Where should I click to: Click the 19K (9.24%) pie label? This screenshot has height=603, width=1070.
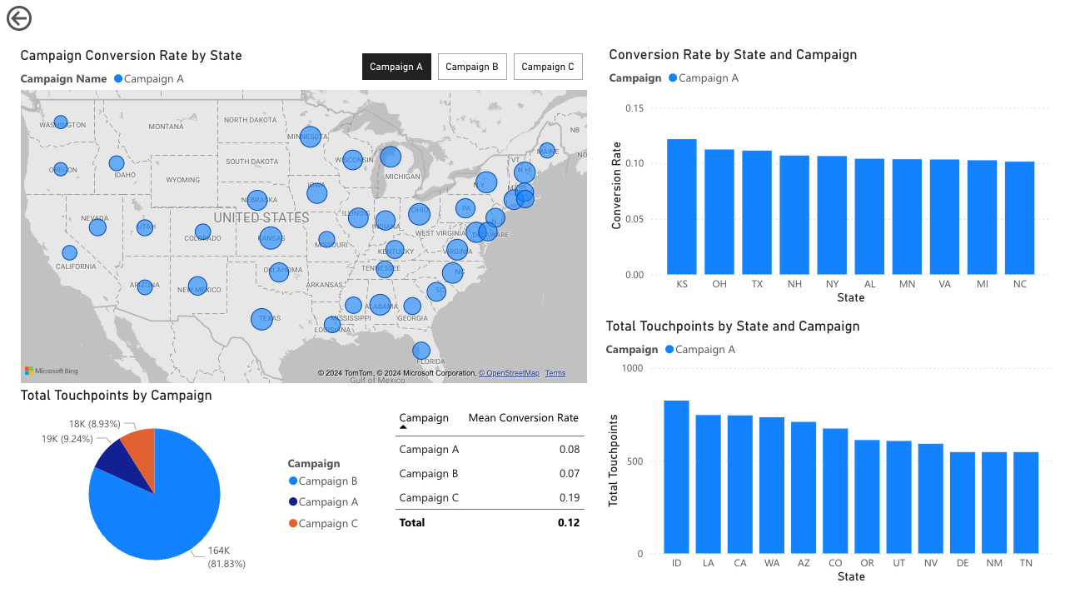[x=67, y=438]
